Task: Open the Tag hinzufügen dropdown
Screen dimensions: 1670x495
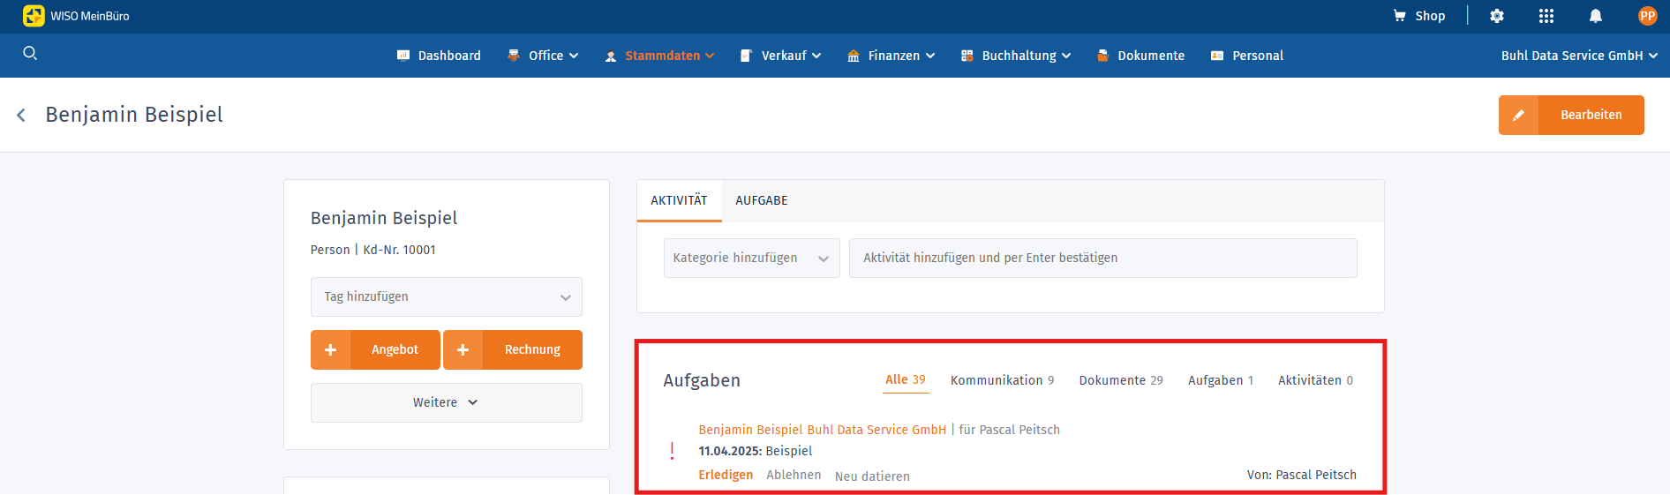Action: 447,296
